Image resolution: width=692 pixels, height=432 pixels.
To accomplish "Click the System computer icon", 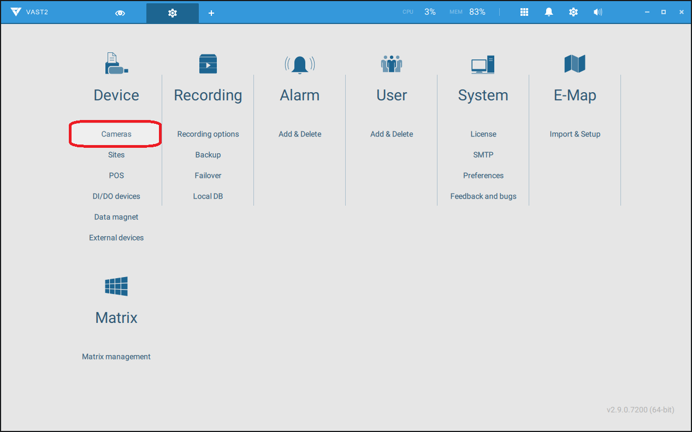I will [x=483, y=64].
